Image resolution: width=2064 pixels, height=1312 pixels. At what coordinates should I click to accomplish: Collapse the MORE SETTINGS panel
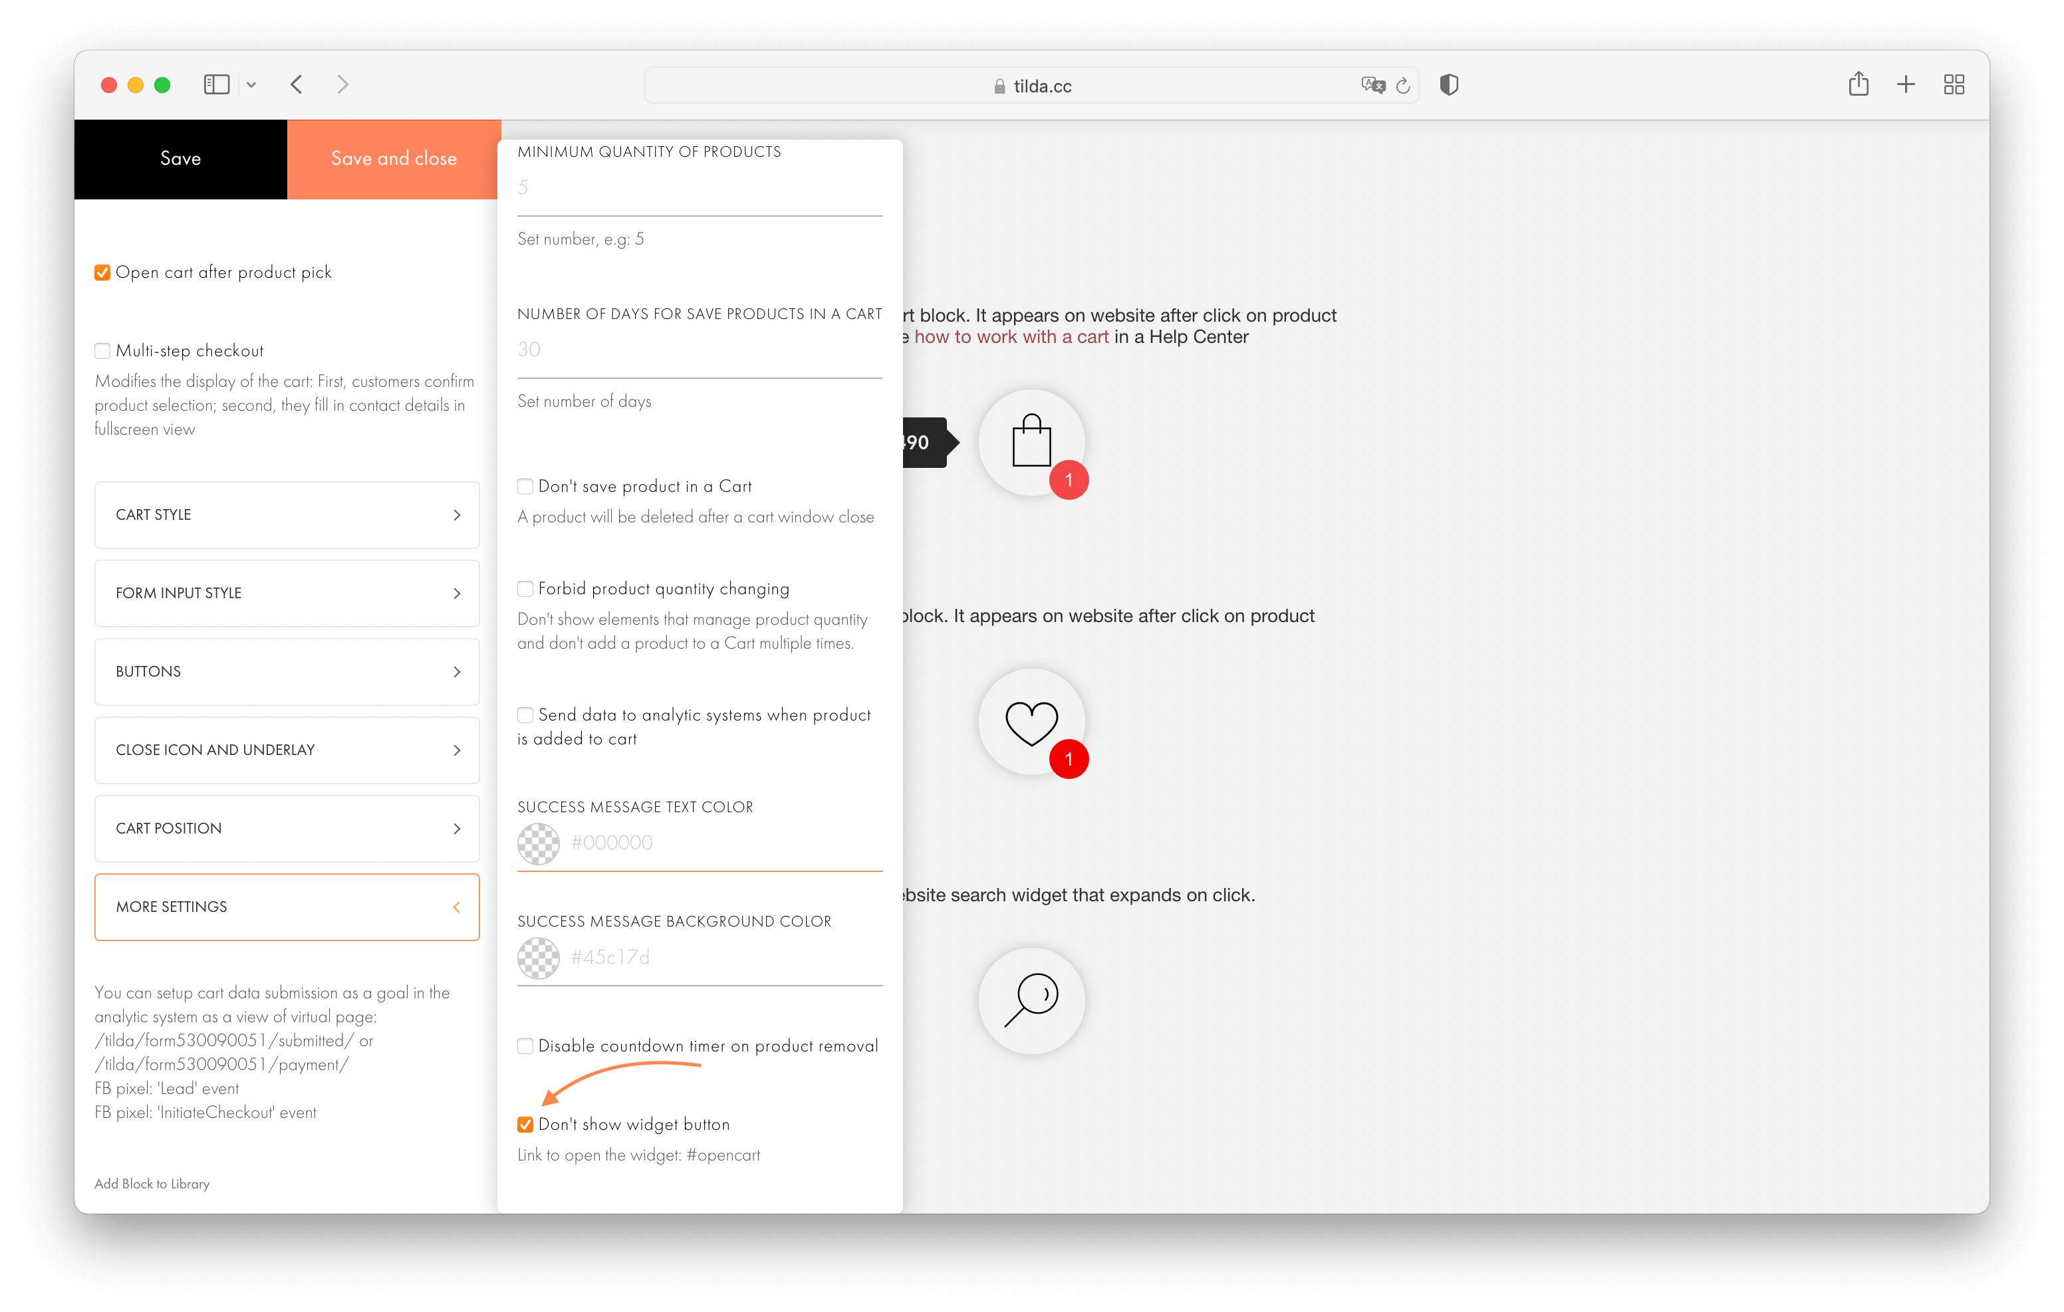[x=287, y=907]
